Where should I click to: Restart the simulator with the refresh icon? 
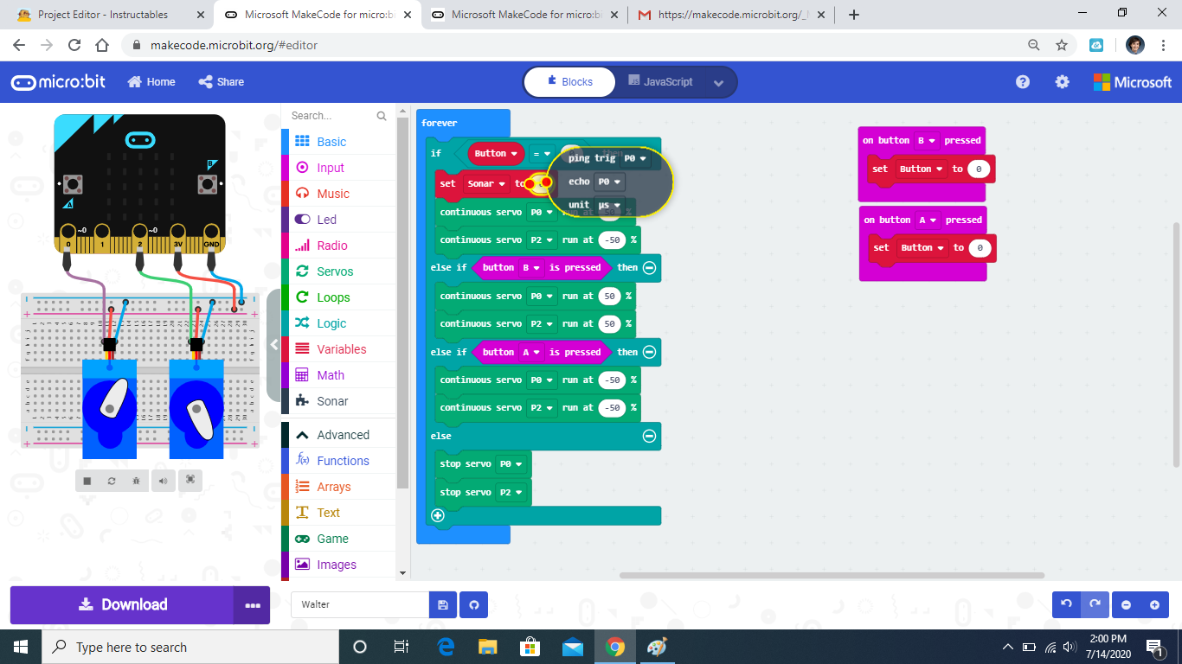coord(112,481)
